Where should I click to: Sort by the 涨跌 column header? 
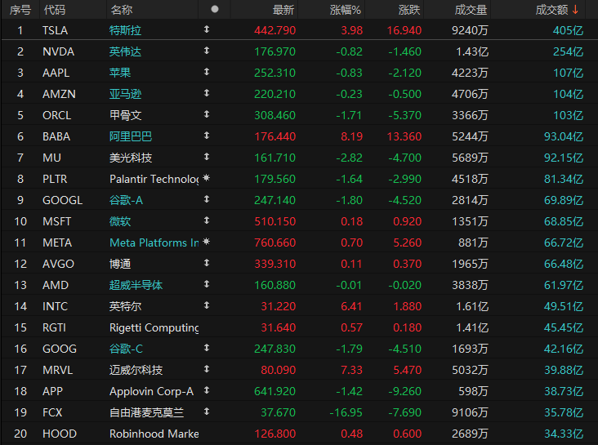point(409,10)
